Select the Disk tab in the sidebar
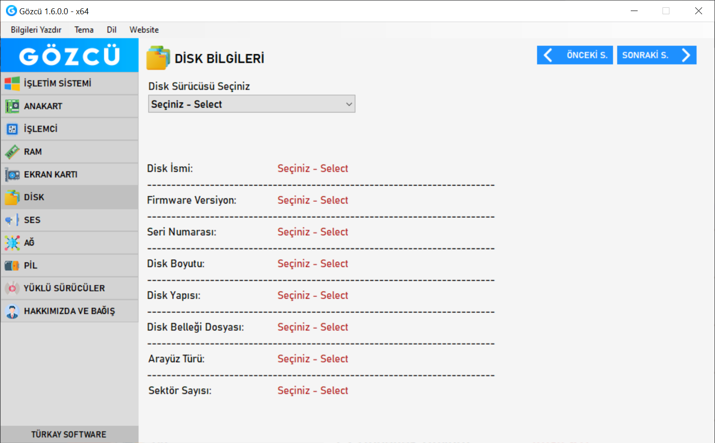The height and width of the screenshot is (443, 715). click(x=69, y=197)
